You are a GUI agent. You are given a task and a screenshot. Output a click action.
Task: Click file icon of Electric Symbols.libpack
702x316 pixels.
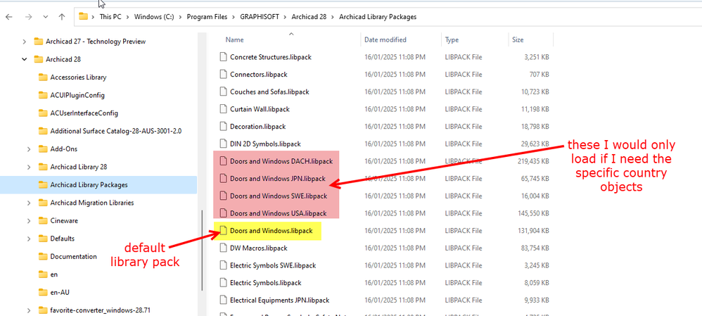[x=223, y=283]
